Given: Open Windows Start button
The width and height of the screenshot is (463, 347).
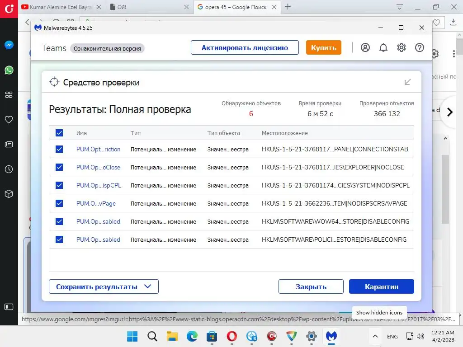Looking at the screenshot, I should pos(132,336).
